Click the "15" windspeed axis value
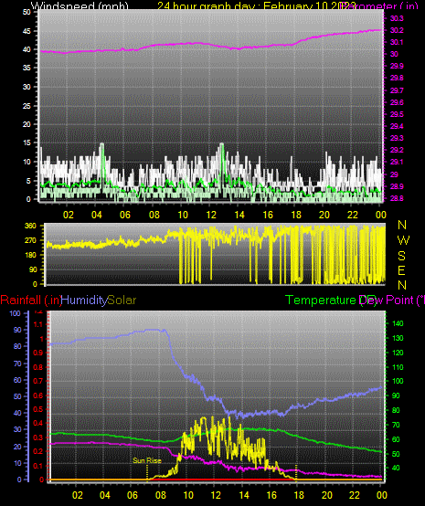Image resolution: width=425 pixels, height=506 pixels. pos(27,143)
